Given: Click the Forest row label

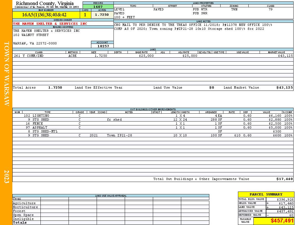Looking at the screenshot, I should click(x=19, y=211).
